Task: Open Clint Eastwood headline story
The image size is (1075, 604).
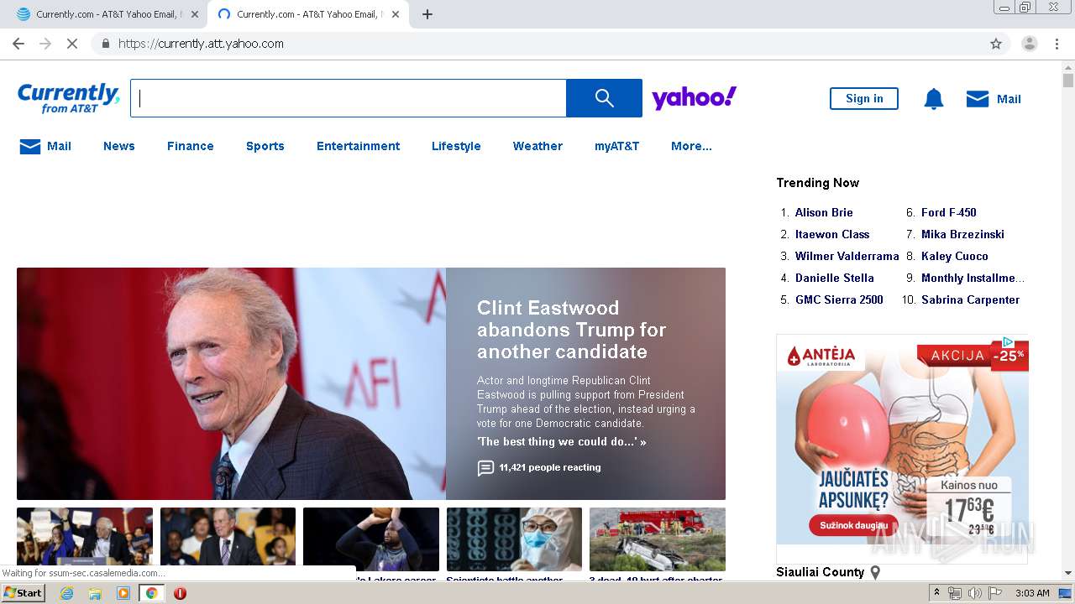Action: 571,330
